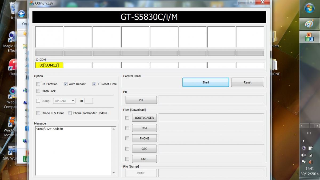Uncheck F. Reset Time option
Viewport: 320px width, 180px height.
pos(94,84)
